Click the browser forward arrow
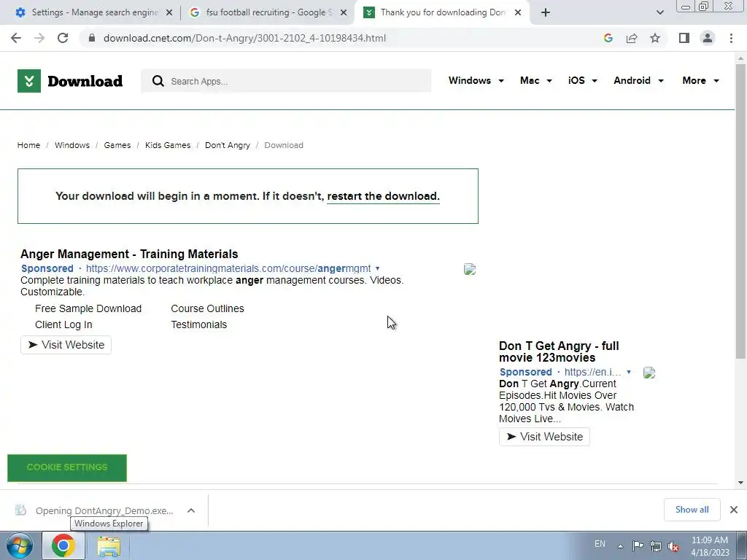 (x=39, y=38)
